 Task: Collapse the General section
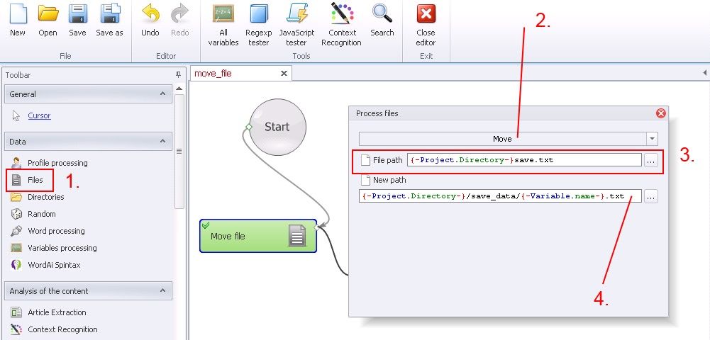[x=162, y=93]
